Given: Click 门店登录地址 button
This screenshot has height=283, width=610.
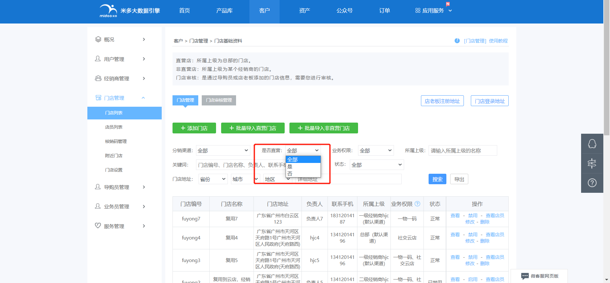Looking at the screenshot, I should (x=490, y=101).
